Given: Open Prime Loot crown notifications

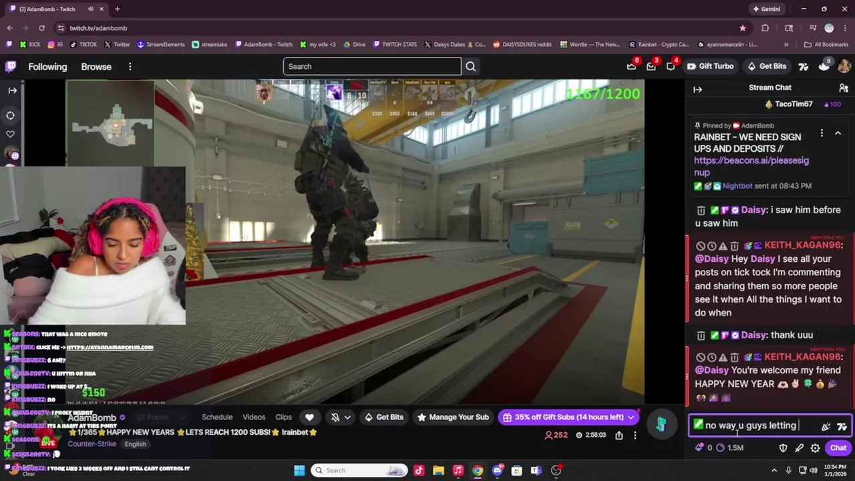Looking at the screenshot, I should [631, 66].
